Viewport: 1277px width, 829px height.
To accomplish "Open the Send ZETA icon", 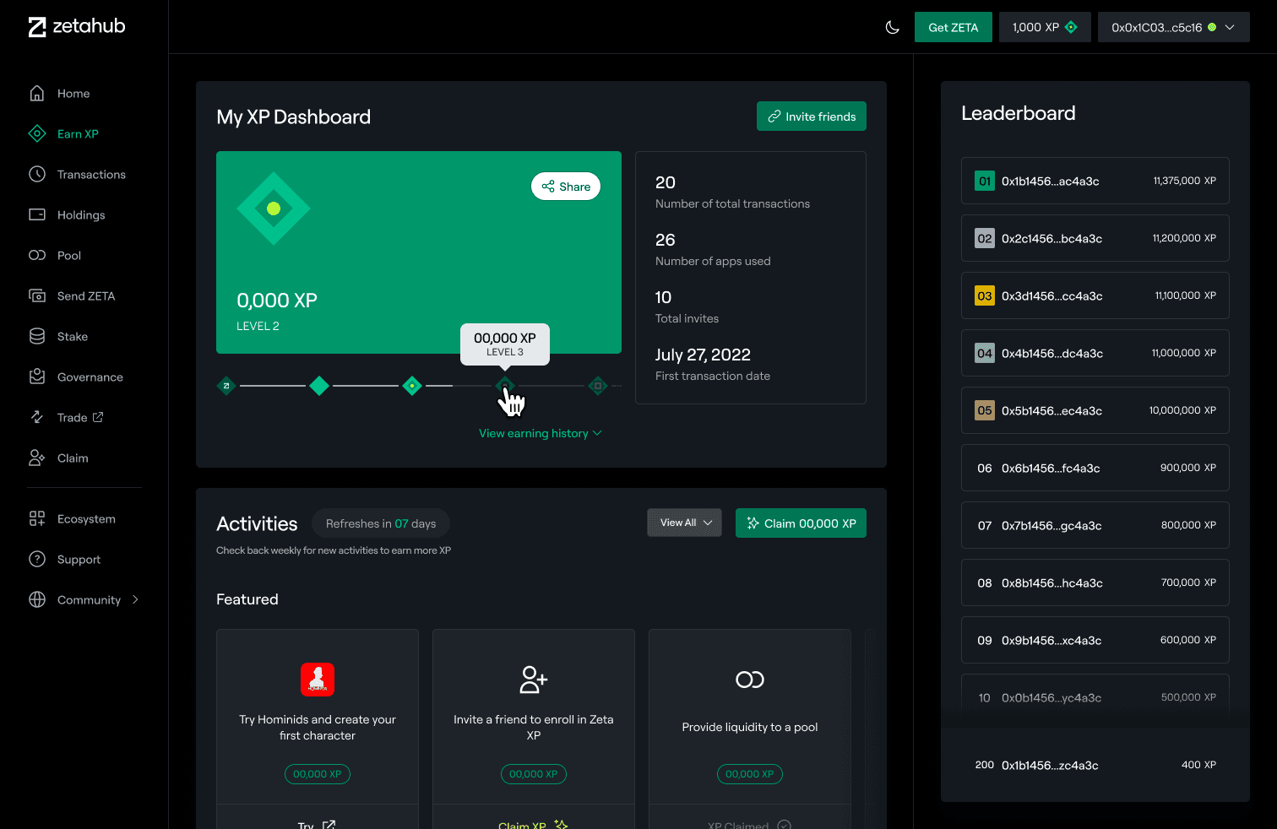I will (37, 296).
